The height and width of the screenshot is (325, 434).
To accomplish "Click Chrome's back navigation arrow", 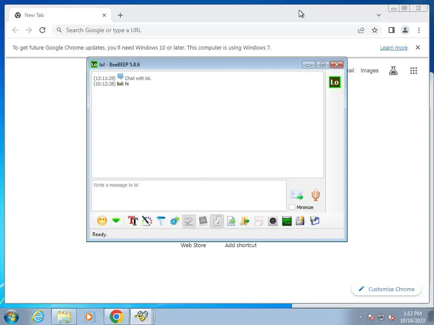I will coord(15,30).
